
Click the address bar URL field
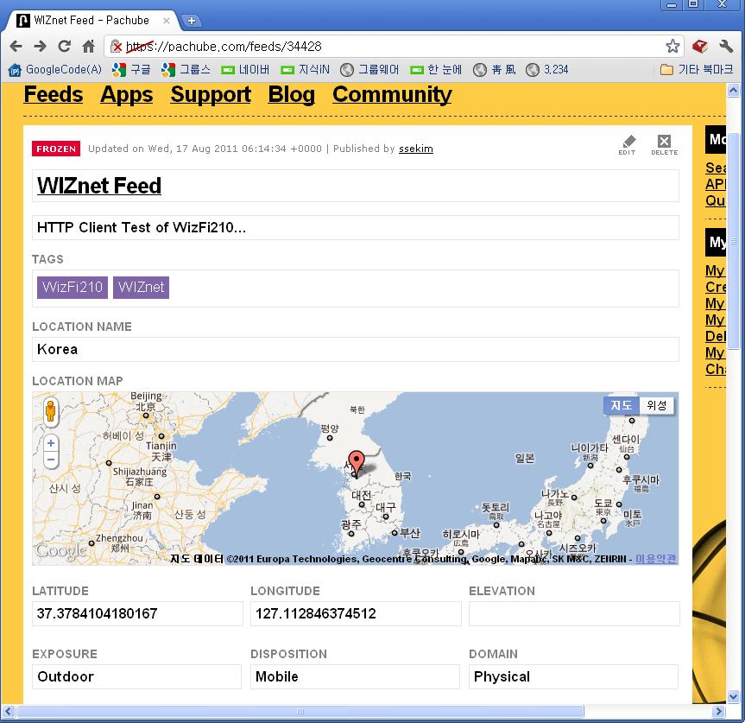(394, 46)
